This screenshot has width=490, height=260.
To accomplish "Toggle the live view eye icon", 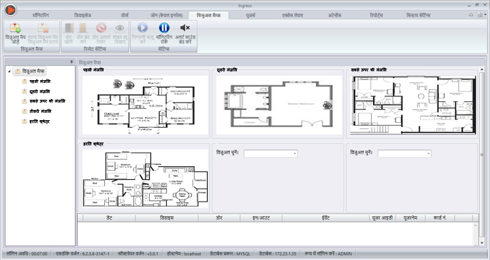I will [x=120, y=28].
